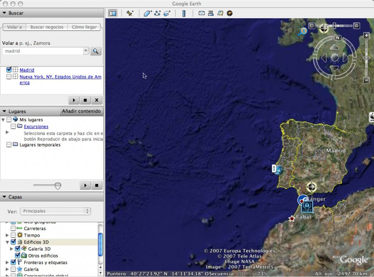Switch to the Volar a tab
The width and height of the screenshot is (374, 277).
point(14,27)
